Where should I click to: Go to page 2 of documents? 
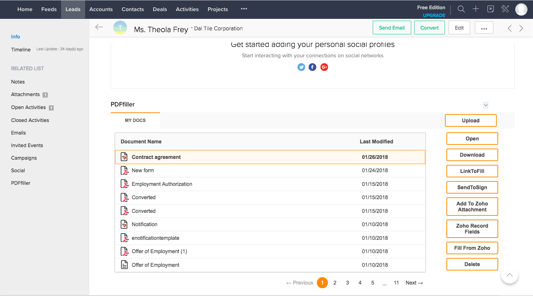click(x=335, y=283)
